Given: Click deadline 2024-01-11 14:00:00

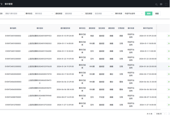Looking at the screenshot, I should (x=65, y=44).
